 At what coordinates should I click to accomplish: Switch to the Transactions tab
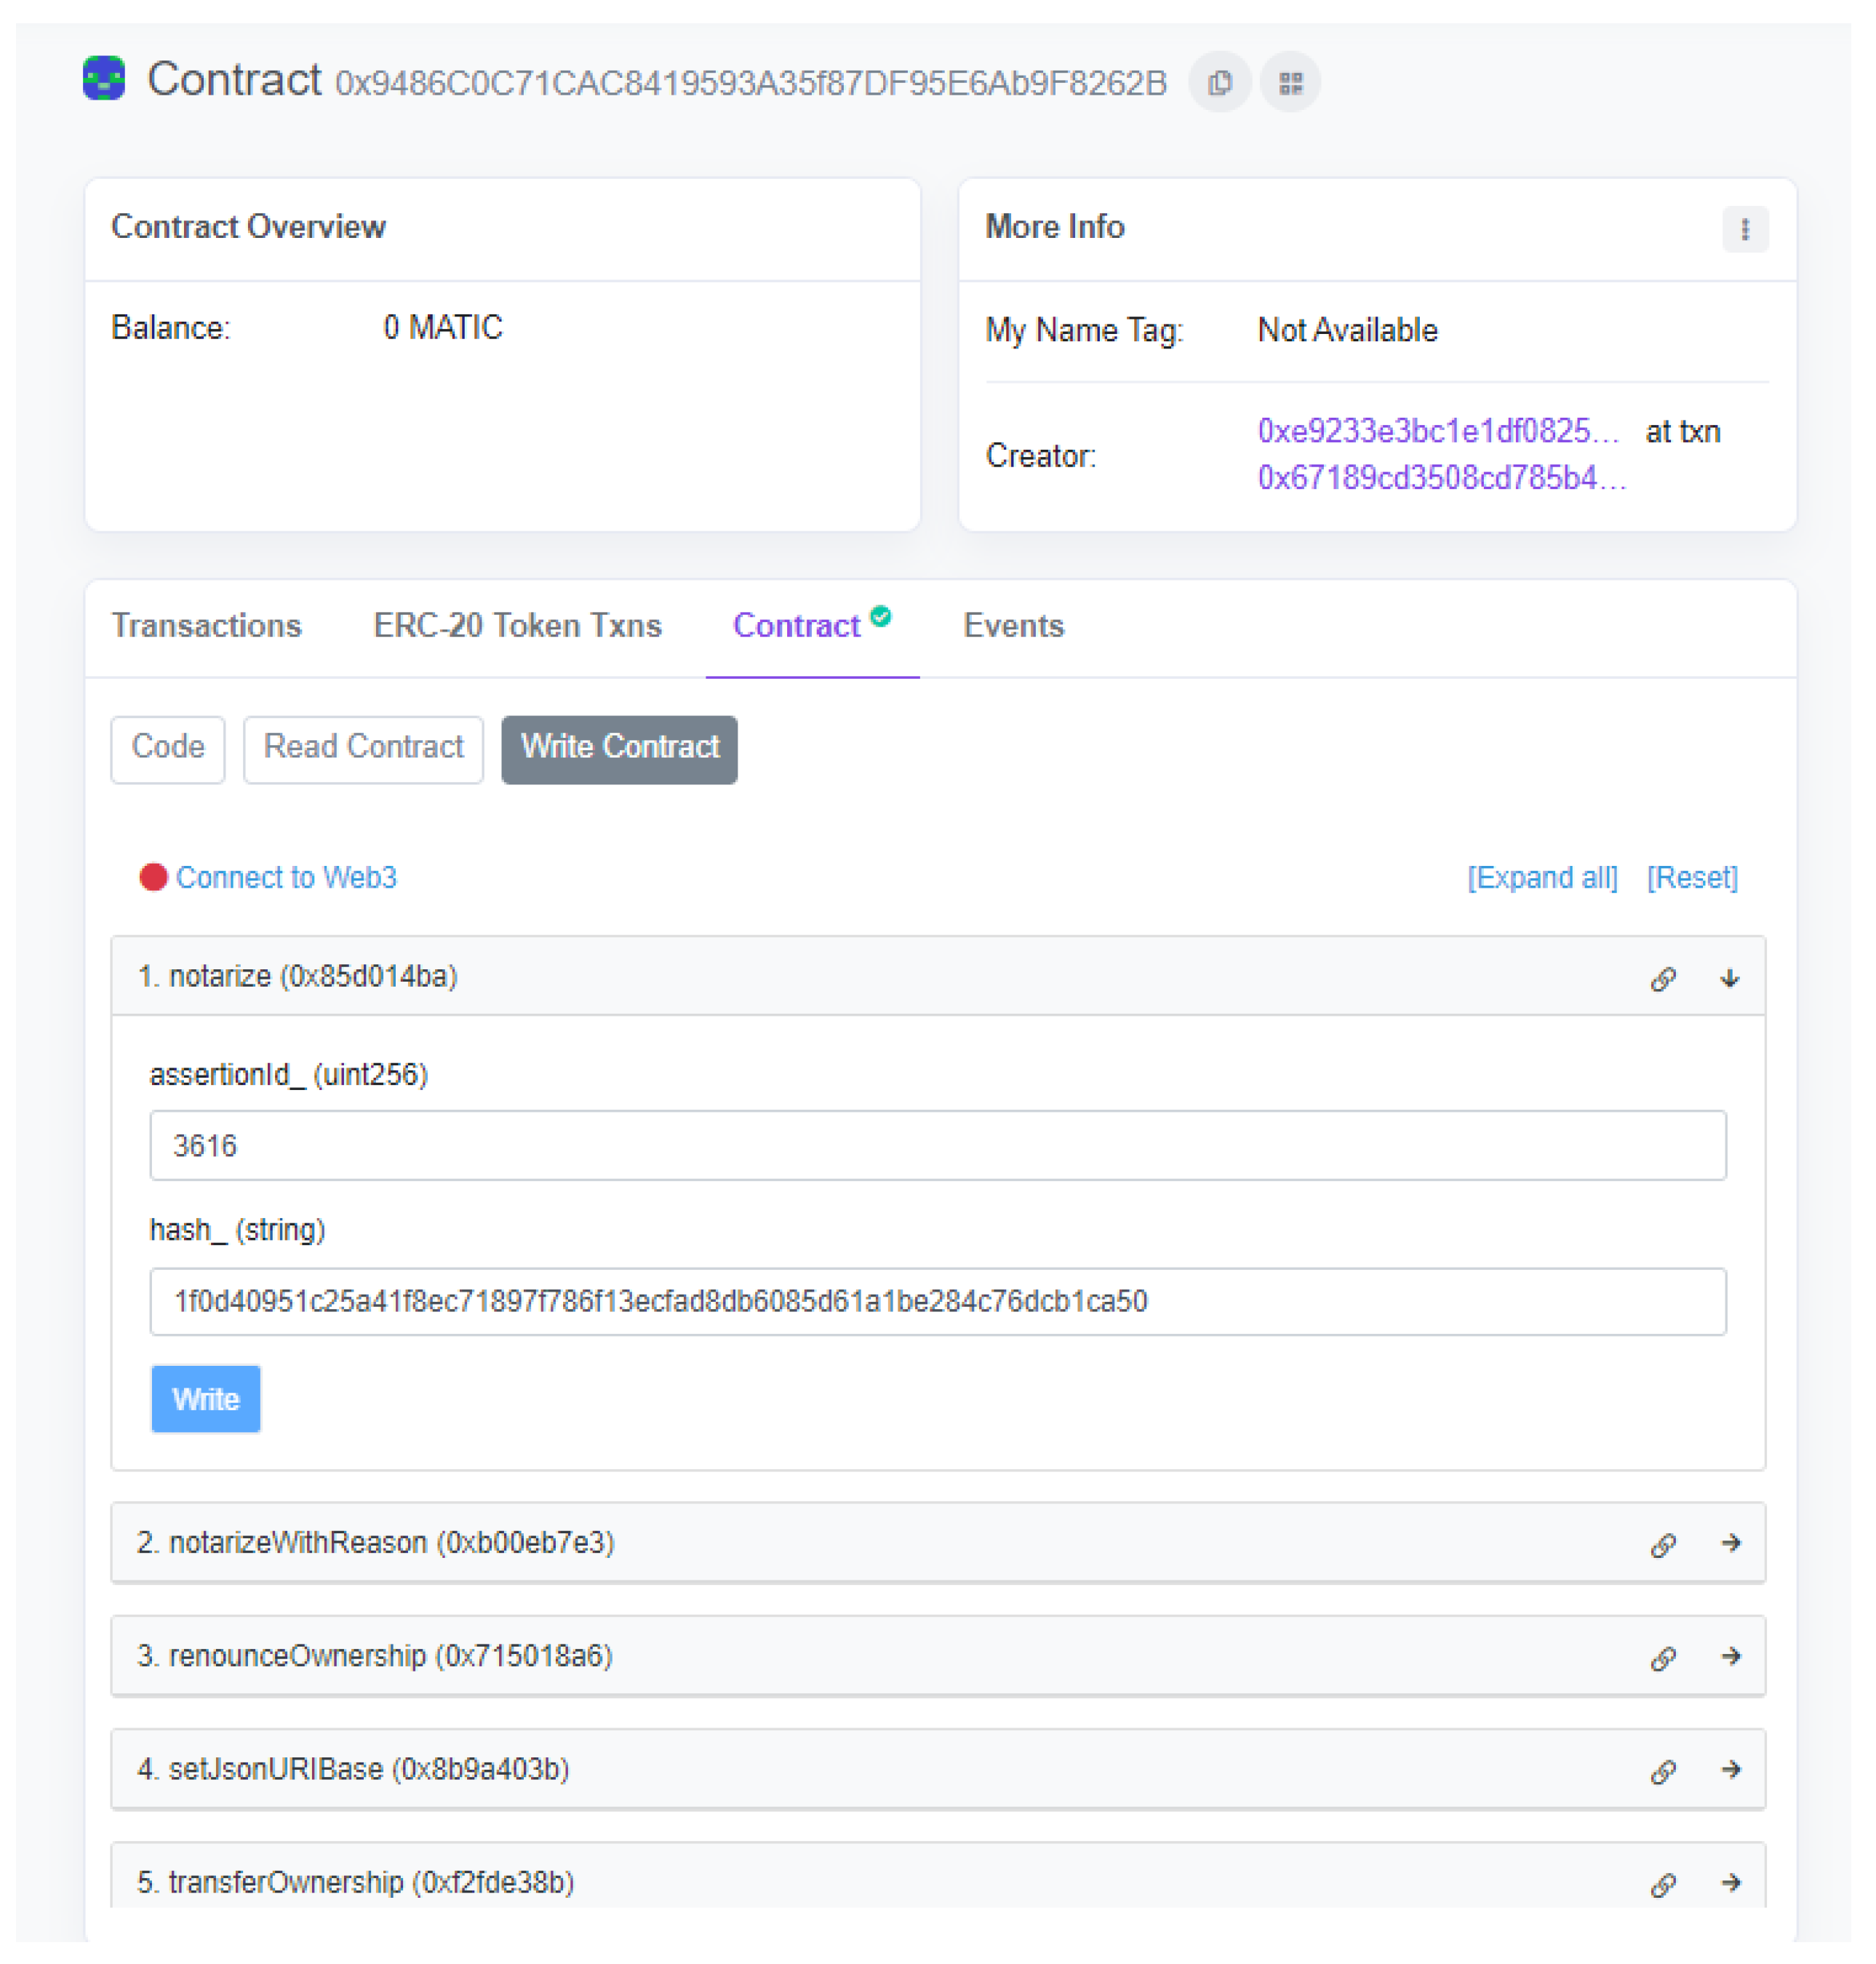206,625
